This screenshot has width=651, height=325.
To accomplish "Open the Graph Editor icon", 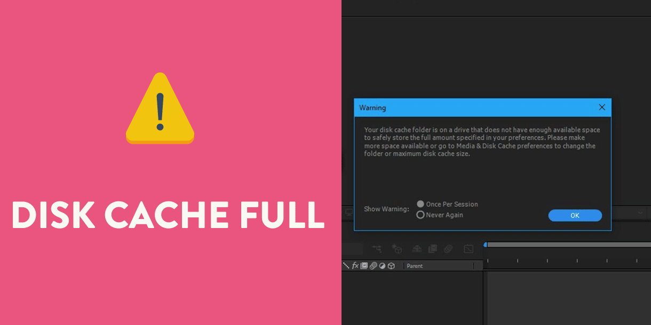I will [469, 248].
